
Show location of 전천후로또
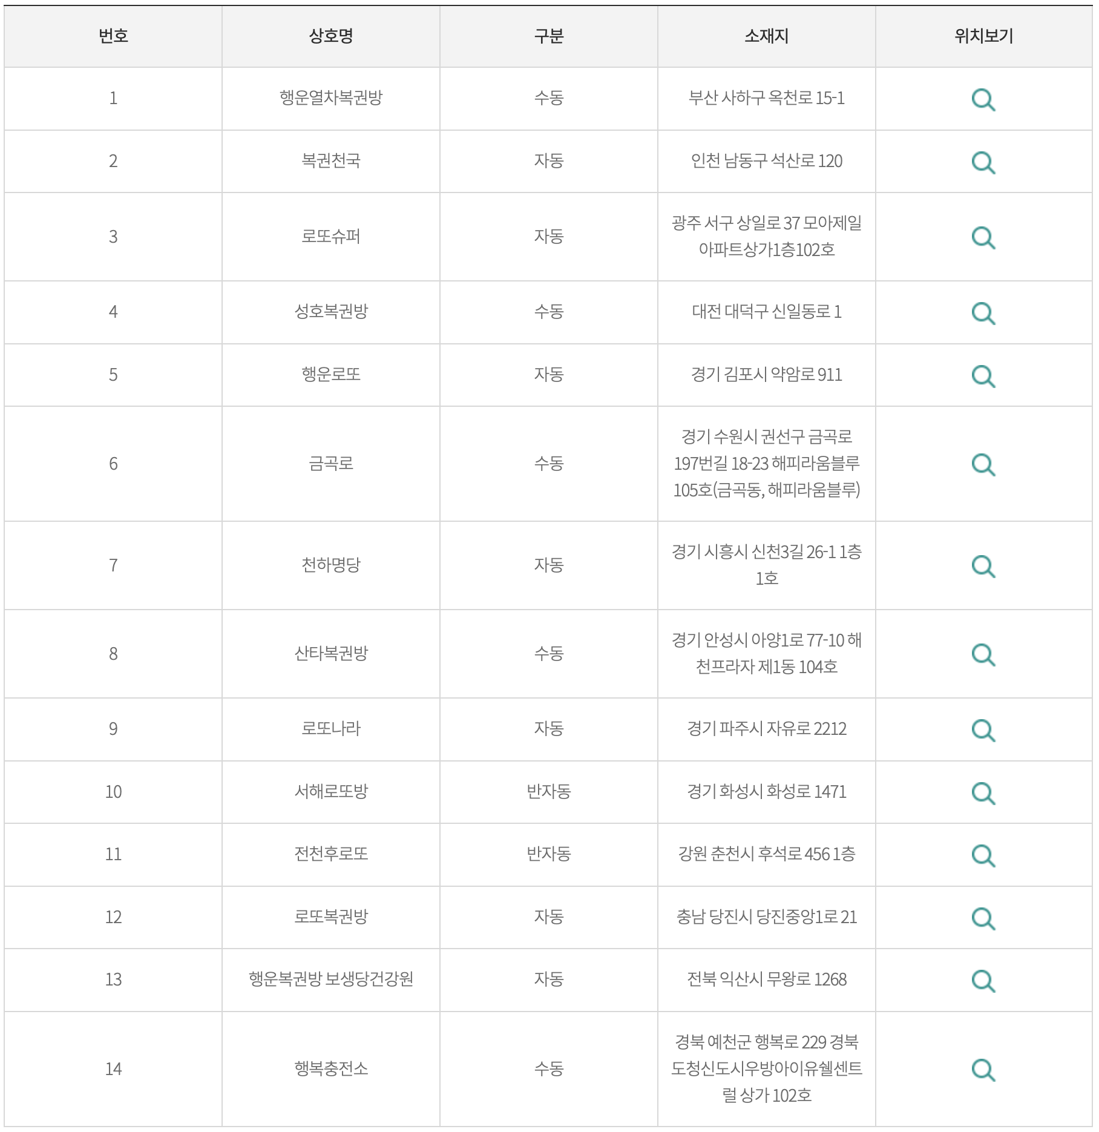point(983,856)
